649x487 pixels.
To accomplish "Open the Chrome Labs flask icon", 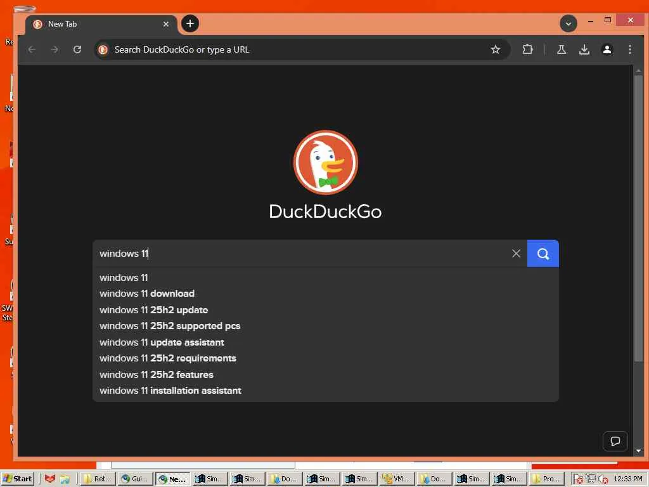I will point(562,49).
